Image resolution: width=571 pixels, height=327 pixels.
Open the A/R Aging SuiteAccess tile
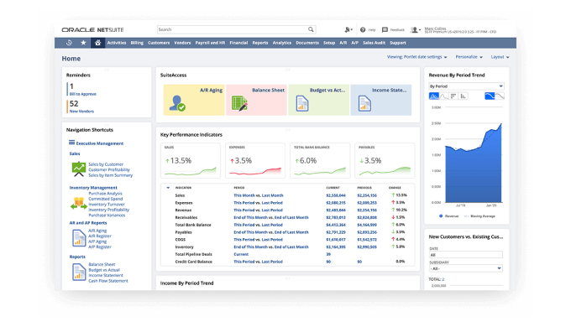(194, 100)
